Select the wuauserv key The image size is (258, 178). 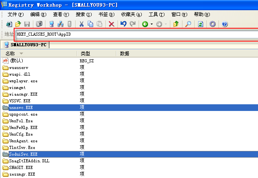18,68
